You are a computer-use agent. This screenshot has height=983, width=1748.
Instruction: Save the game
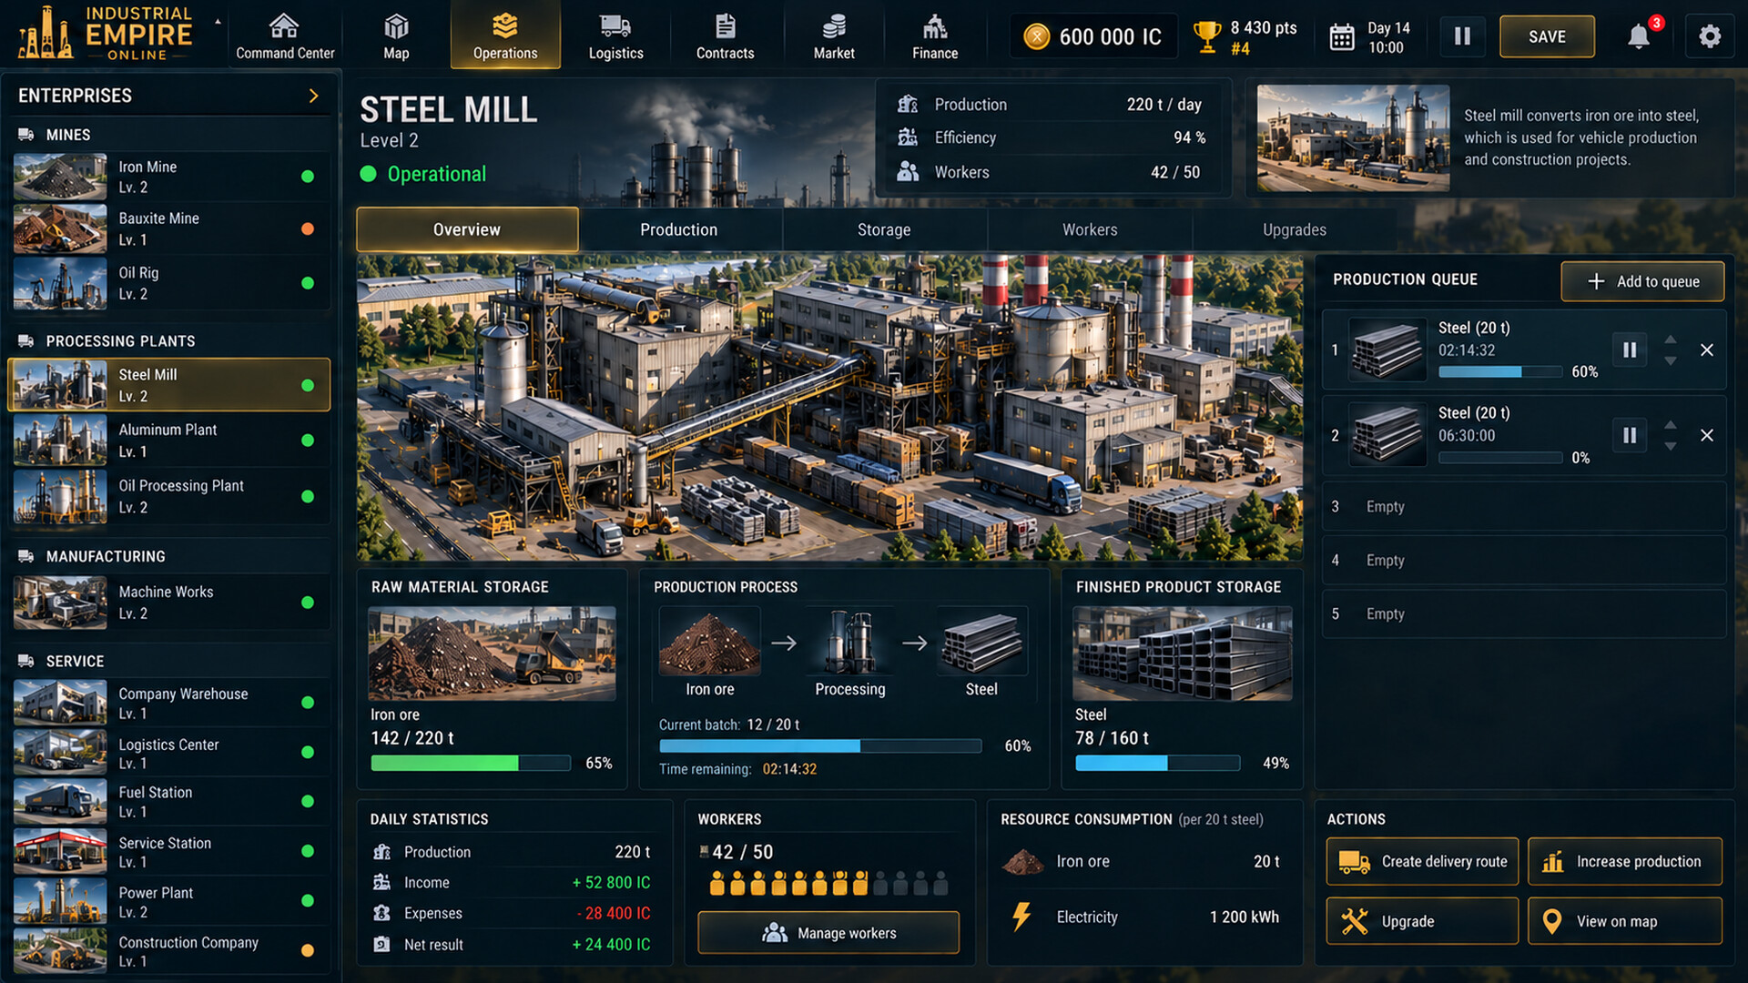click(x=1547, y=36)
